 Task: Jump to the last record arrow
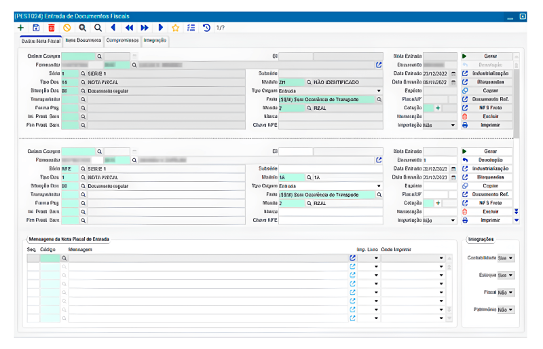tap(160, 28)
